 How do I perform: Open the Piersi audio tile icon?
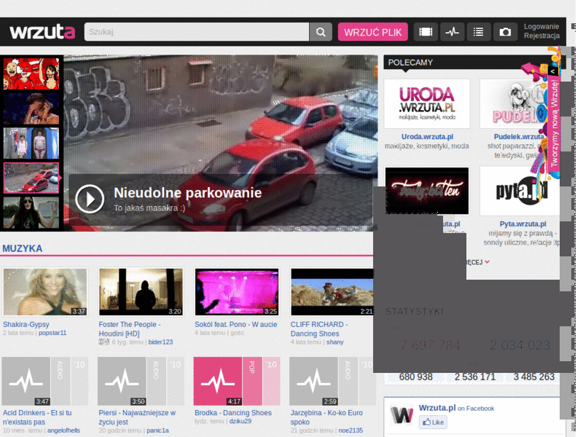122,381
